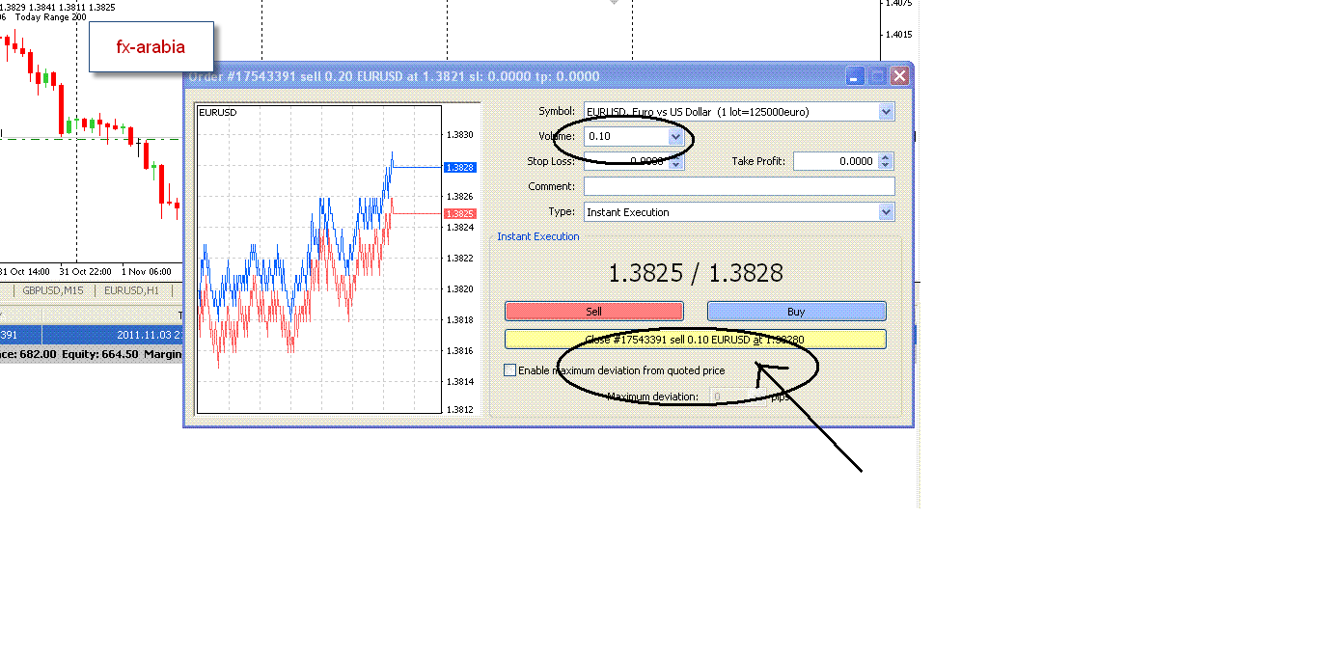The height and width of the screenshot is (657, 1318).
Task: Click the Equity: 664.50 status text
Action: (100, 354)
